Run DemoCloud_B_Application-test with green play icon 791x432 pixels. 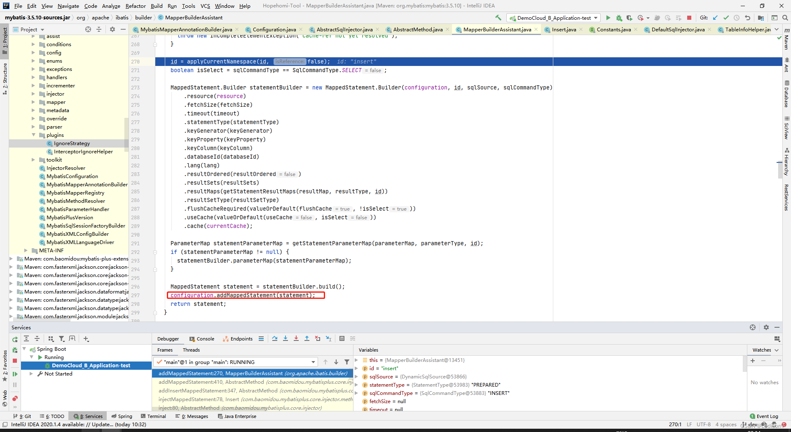tap(608, 18)
